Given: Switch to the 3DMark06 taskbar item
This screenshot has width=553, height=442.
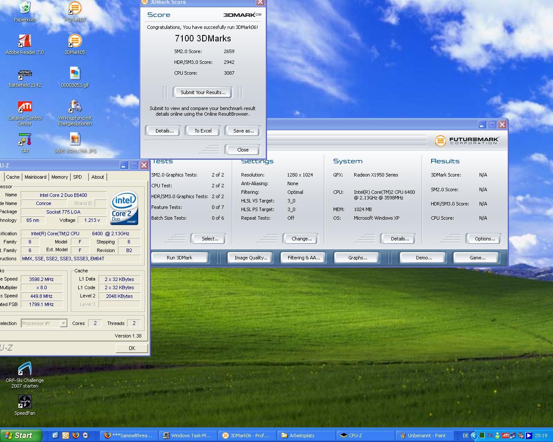Looking at the screenshot, I should click(x=246, y=436).
